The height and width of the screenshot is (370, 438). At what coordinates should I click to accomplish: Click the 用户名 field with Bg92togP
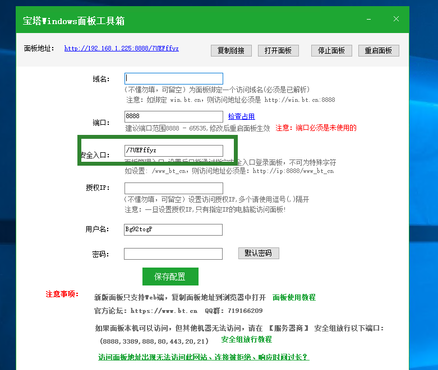tap(173, 230)
